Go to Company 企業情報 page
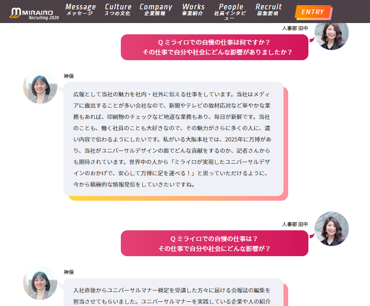Viewport: 370px width, 306px height. point(156,10)
